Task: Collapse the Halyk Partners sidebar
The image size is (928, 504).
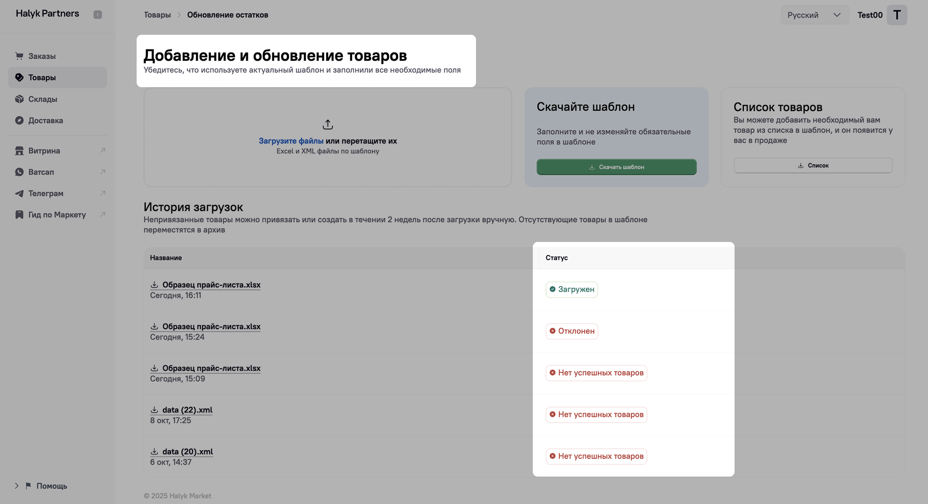Action: [97, 15]
